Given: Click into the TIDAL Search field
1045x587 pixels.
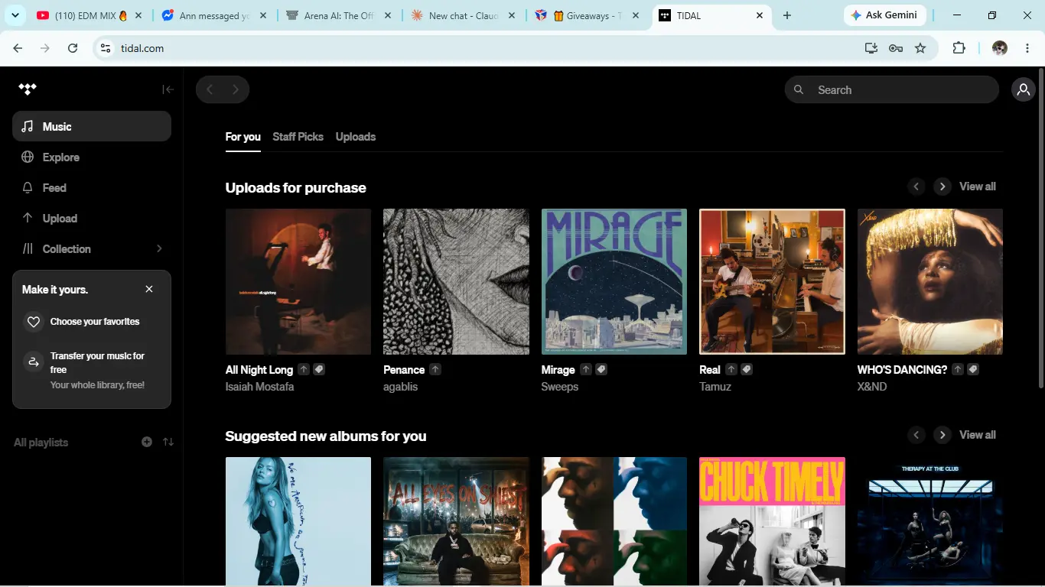Looking at the screenshot, I should [892, 89].
